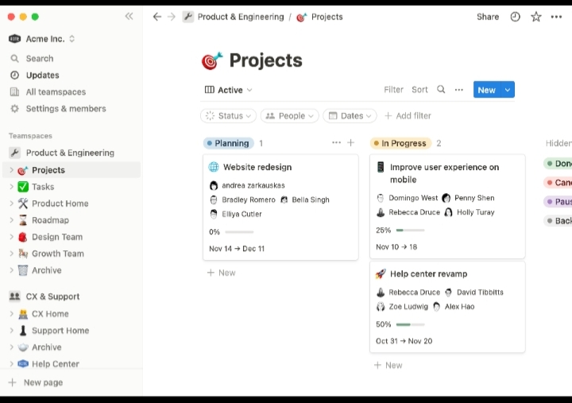Open top-right page more options menu
The width and height of the screenshot is (572, 403).
coord(556,17)
